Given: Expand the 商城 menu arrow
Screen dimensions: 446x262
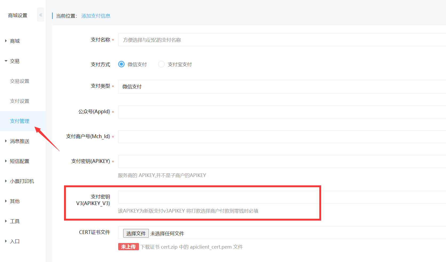Looking at the screenshot, I should 6,41.
